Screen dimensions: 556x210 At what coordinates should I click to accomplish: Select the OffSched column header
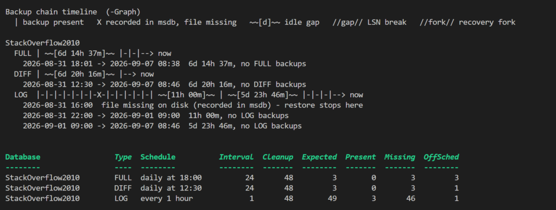(441, 157)
